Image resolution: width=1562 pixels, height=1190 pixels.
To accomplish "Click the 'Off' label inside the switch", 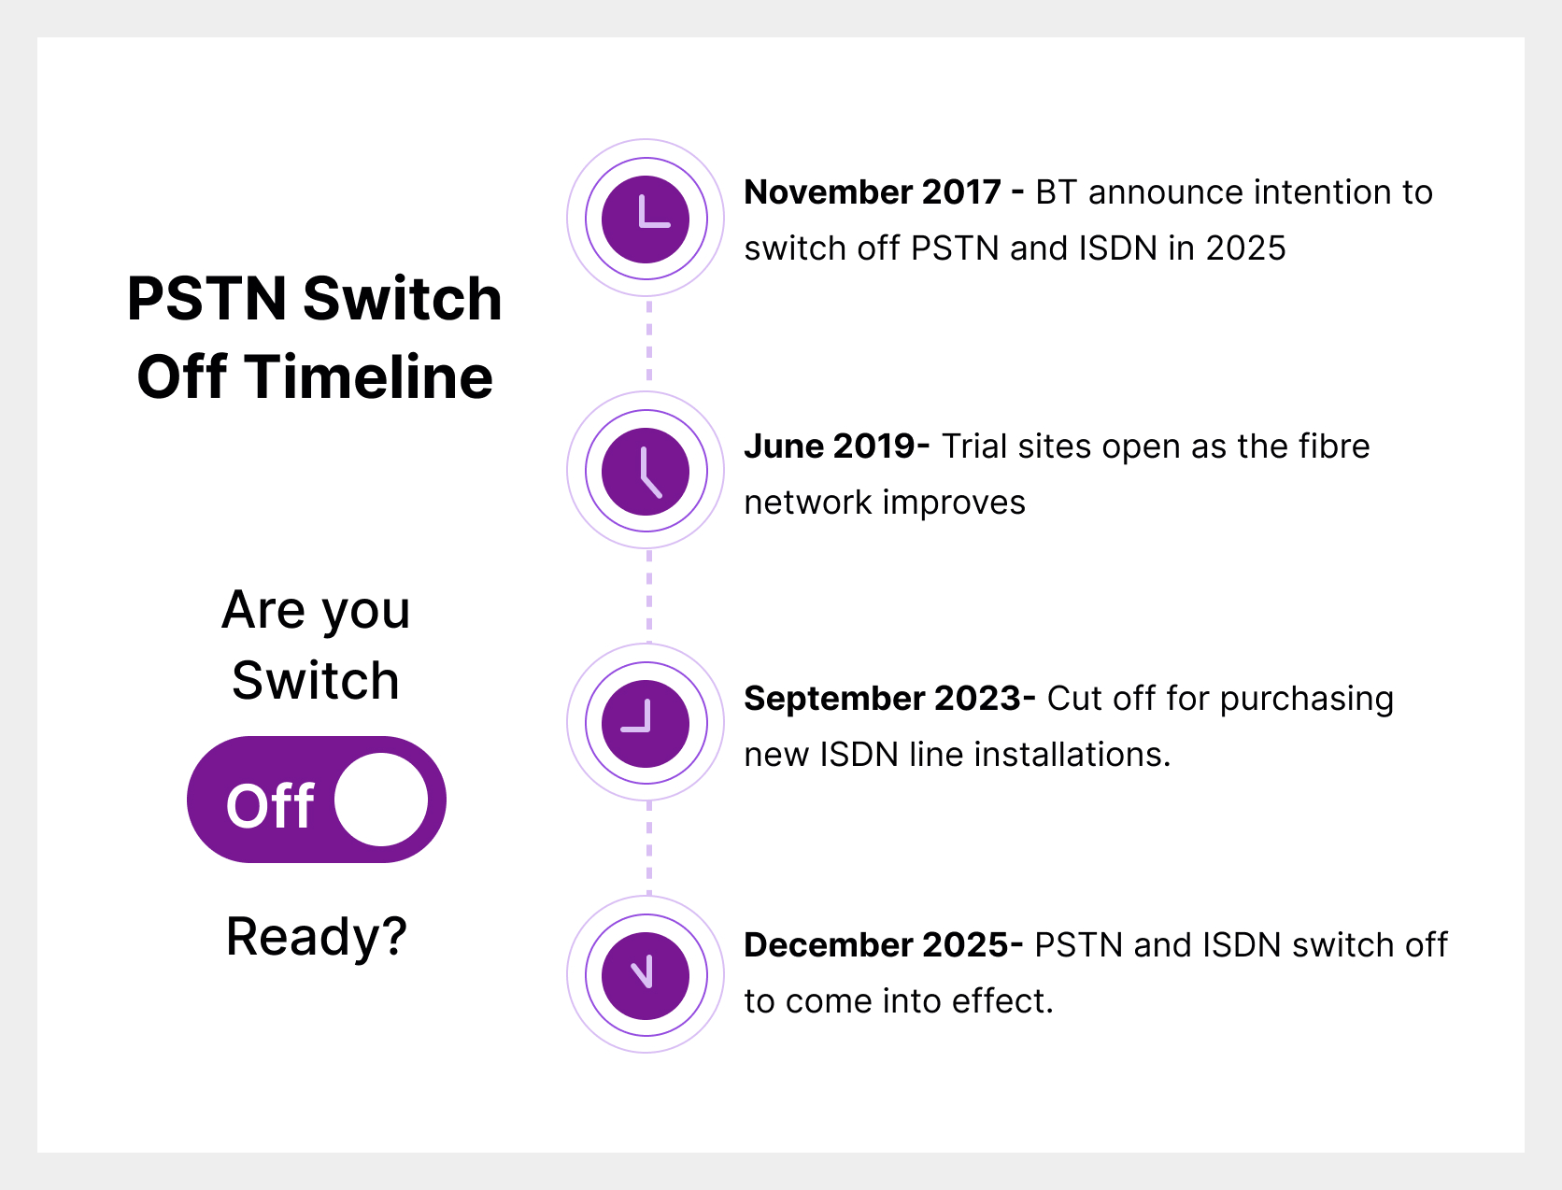I will click(x=270, y=805).
